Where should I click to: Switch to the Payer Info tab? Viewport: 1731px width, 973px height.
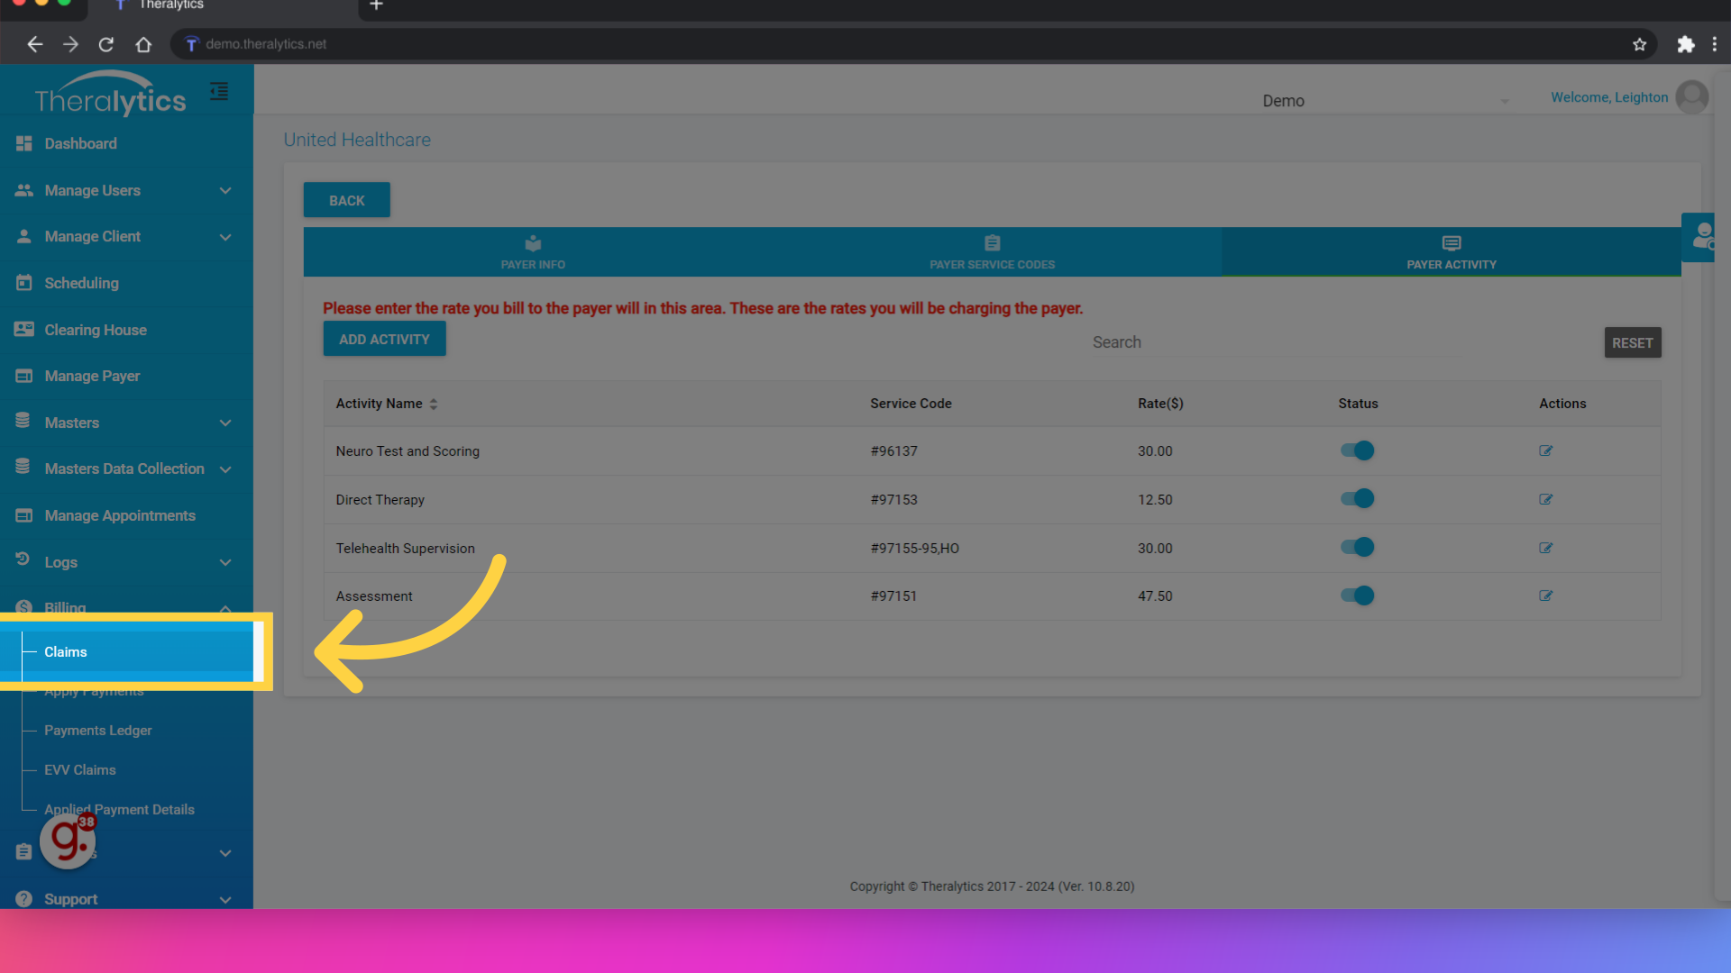(533, 252)
